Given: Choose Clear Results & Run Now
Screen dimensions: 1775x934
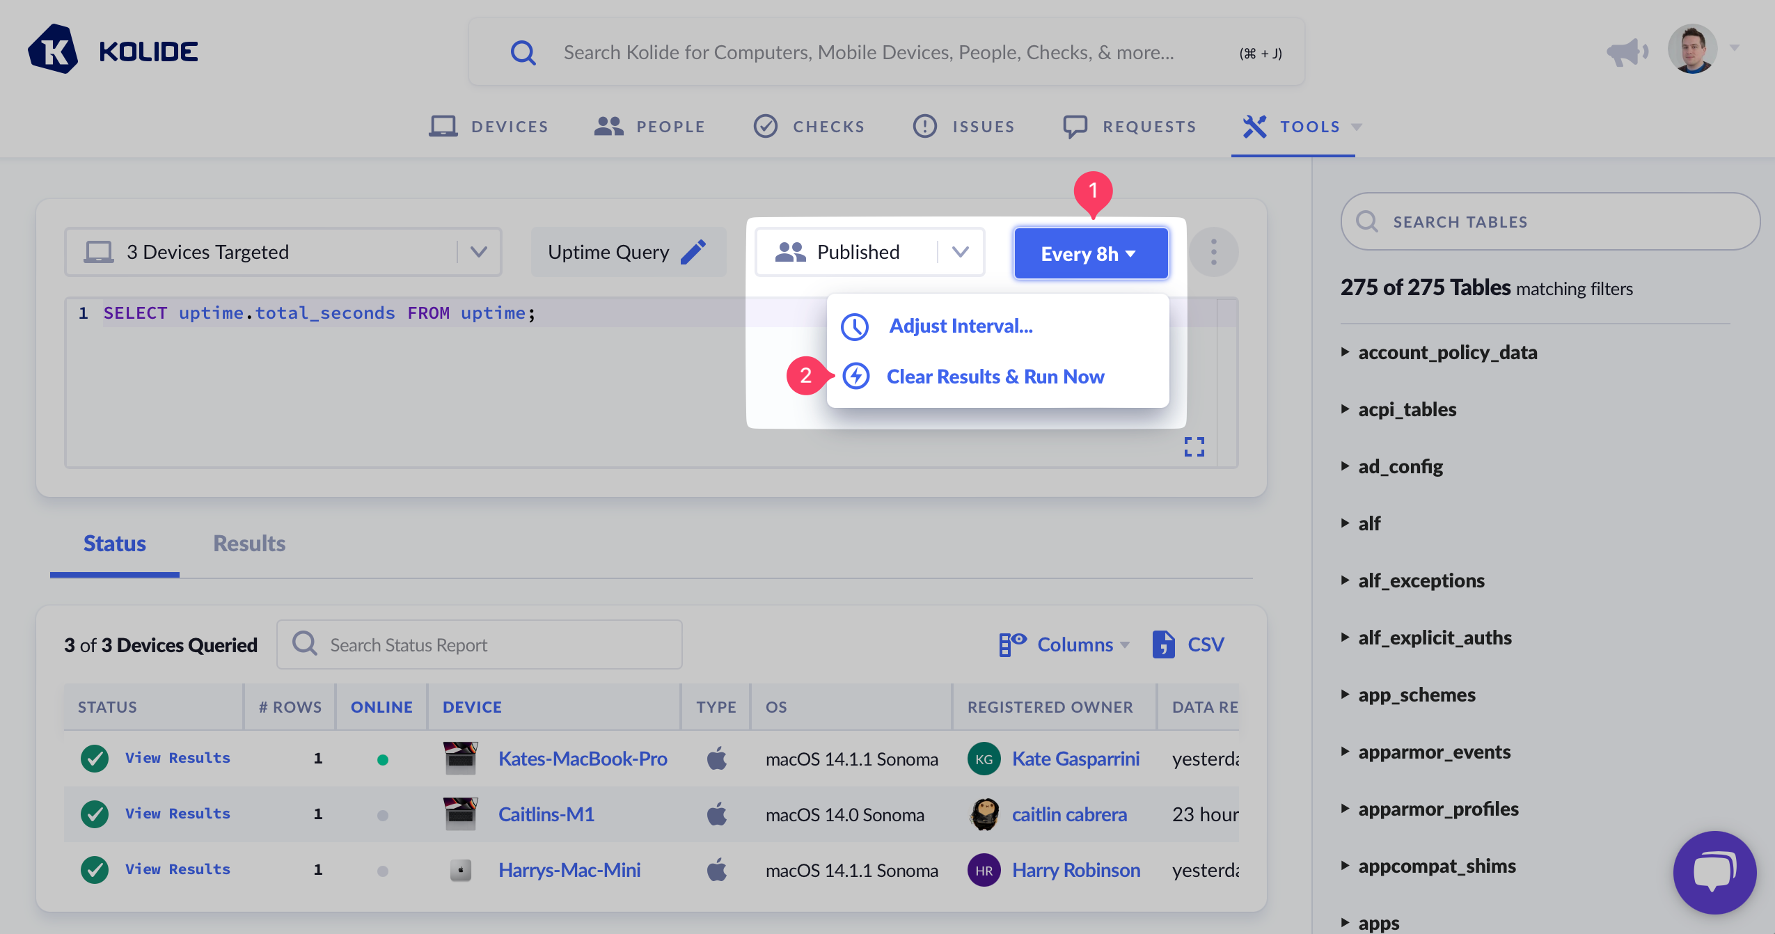Looking at the screenshot, I should coord(995,377).
